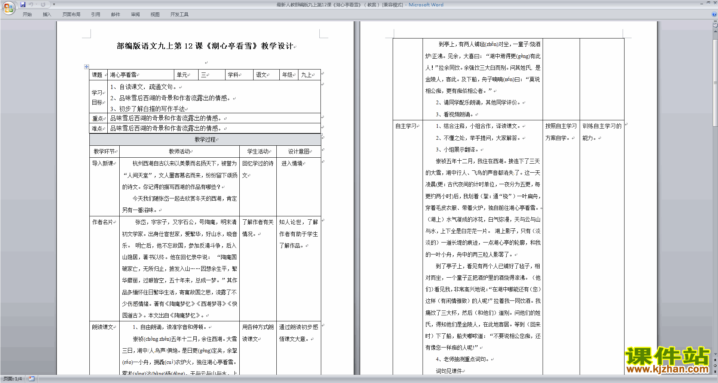Switch to the 引用 tab

pyautogui.click(x=95, y=15)
